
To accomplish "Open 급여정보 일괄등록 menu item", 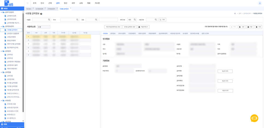I will pyautogui.click(x=13, y=33).
